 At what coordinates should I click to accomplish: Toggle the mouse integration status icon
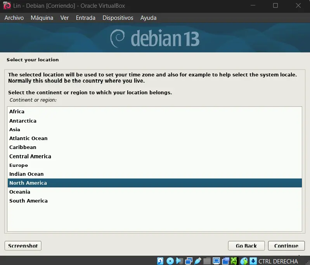point(244,261)
